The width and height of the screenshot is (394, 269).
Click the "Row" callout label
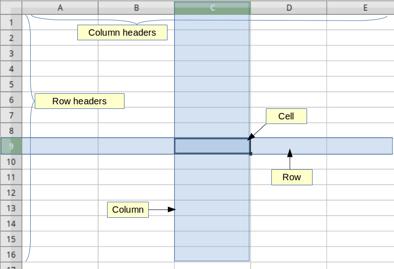291,177
